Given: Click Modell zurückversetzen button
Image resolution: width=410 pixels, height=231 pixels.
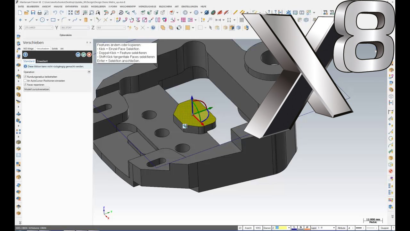Looking at the screenshot, I should [x=37, y=89].
